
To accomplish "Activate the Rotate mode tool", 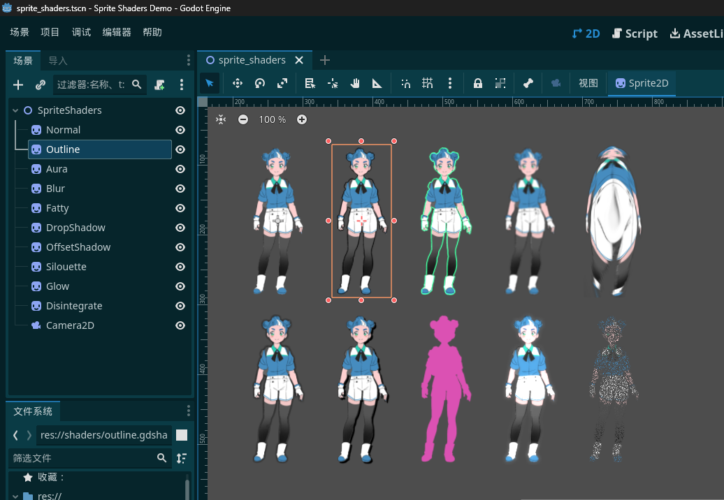I will click(260, 83).
